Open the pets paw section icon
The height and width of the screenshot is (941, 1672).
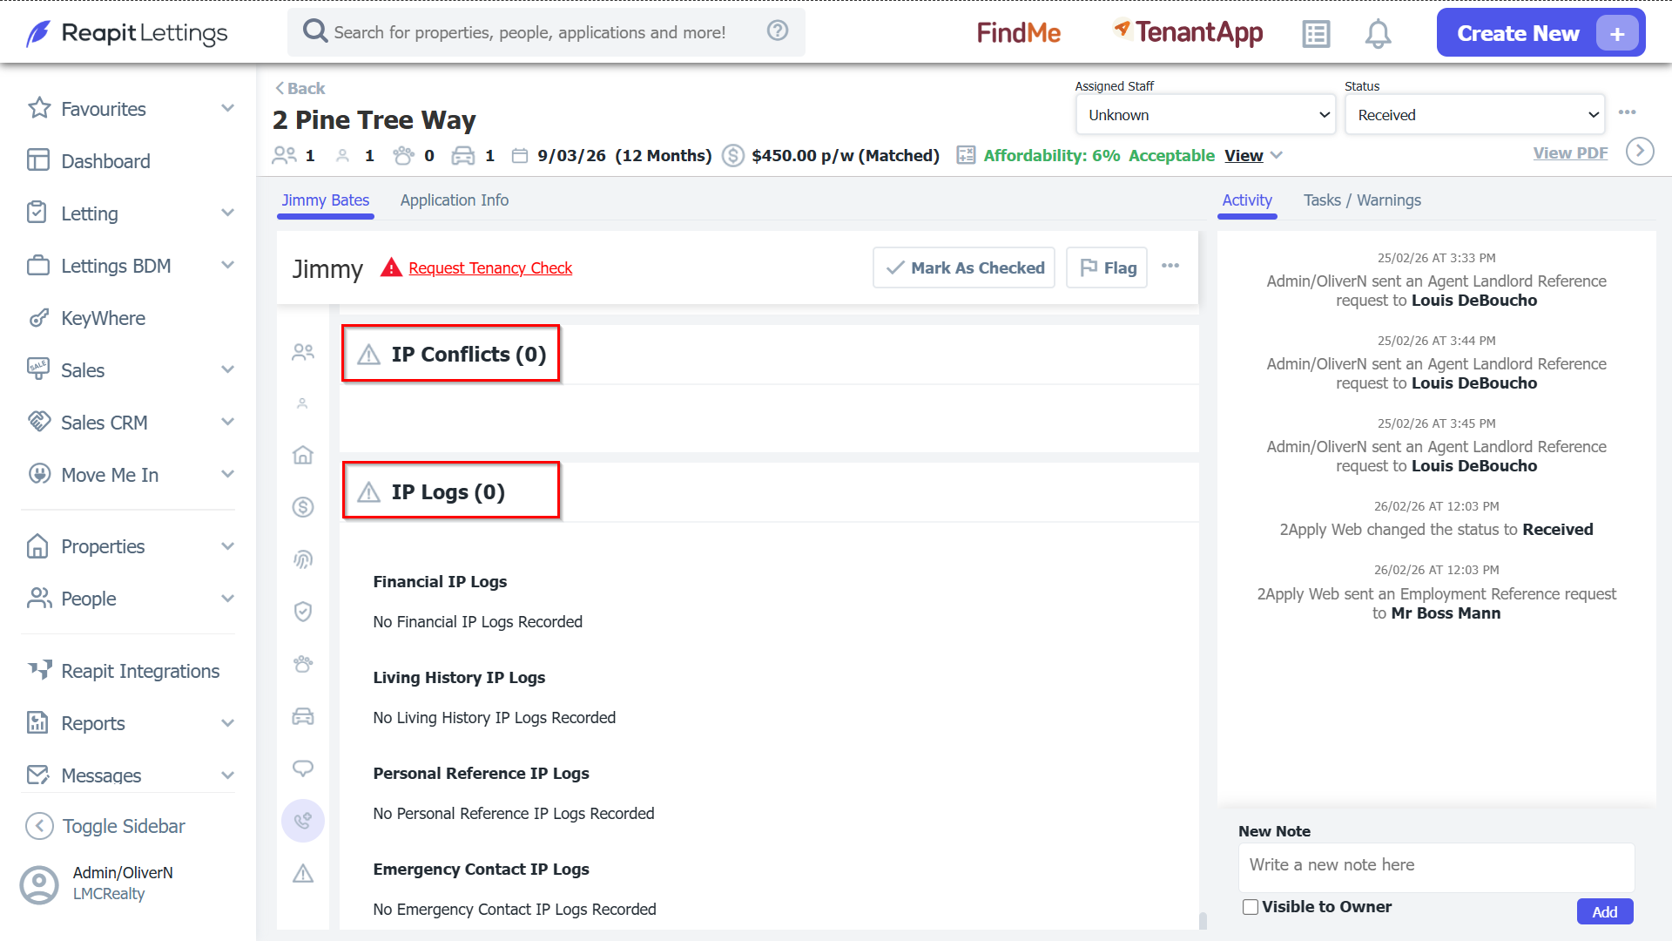(x=303, y=664)
